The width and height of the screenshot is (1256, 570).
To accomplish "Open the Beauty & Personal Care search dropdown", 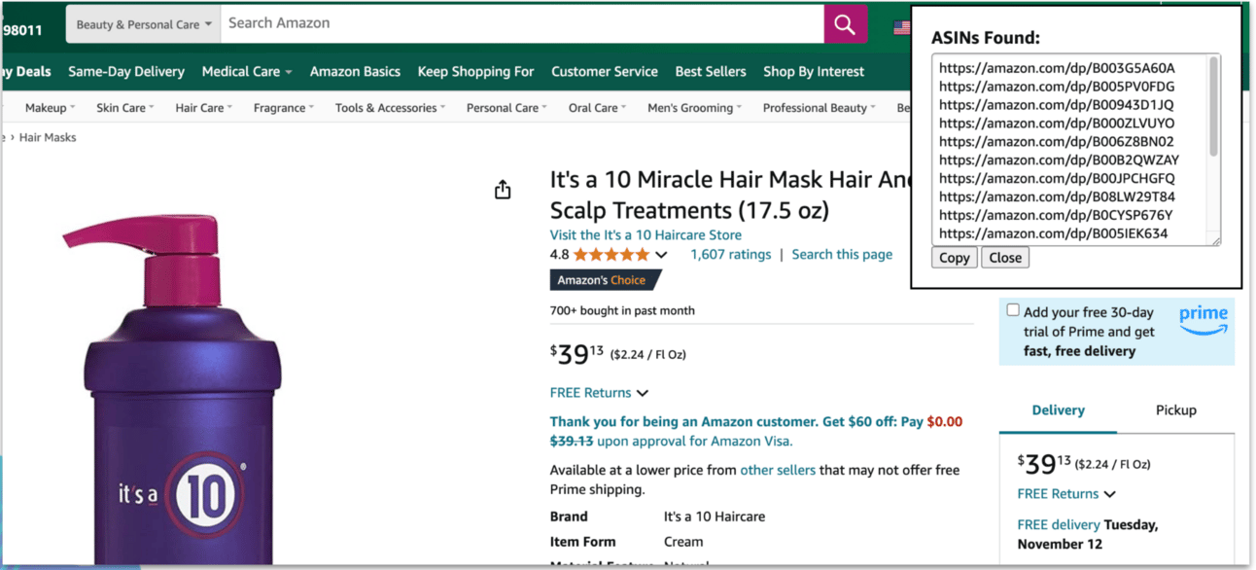I will coord(144,24).
